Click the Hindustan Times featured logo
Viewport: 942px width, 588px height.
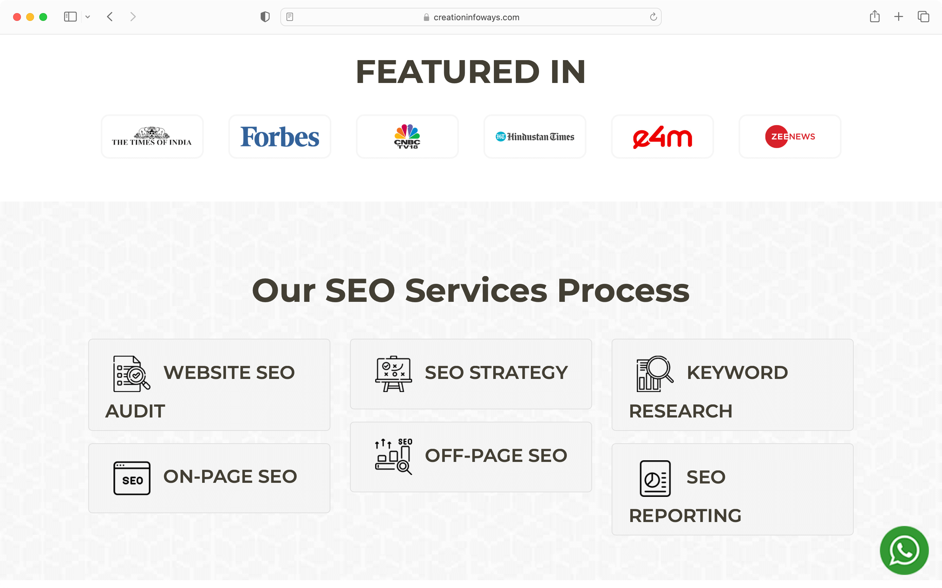point(534,137)
